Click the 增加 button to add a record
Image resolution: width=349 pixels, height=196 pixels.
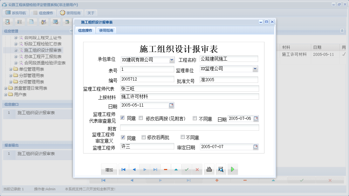(x=109, y=169)
